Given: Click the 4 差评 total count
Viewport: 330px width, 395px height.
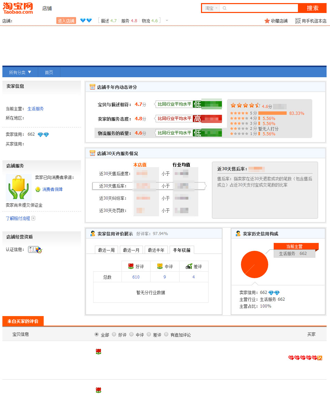Looking at the screenshot, I should pos(193,277).
